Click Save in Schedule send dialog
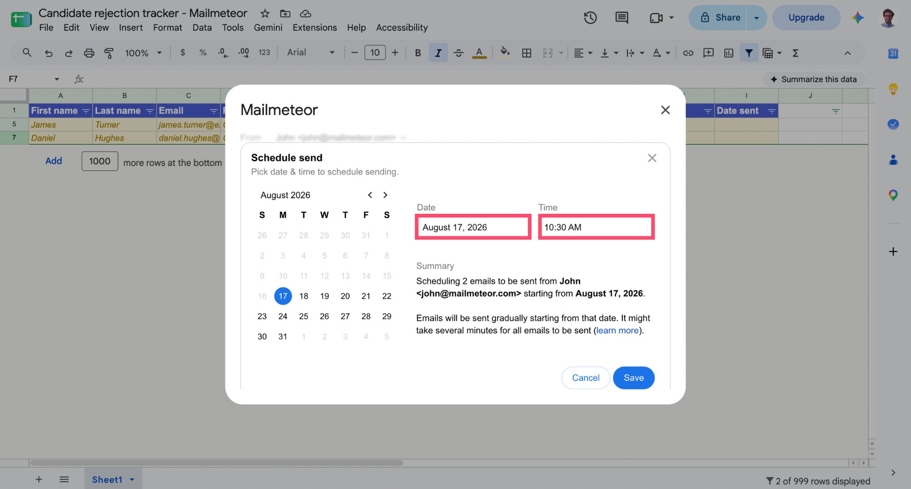911x489 pixels. tap(634, 378)
